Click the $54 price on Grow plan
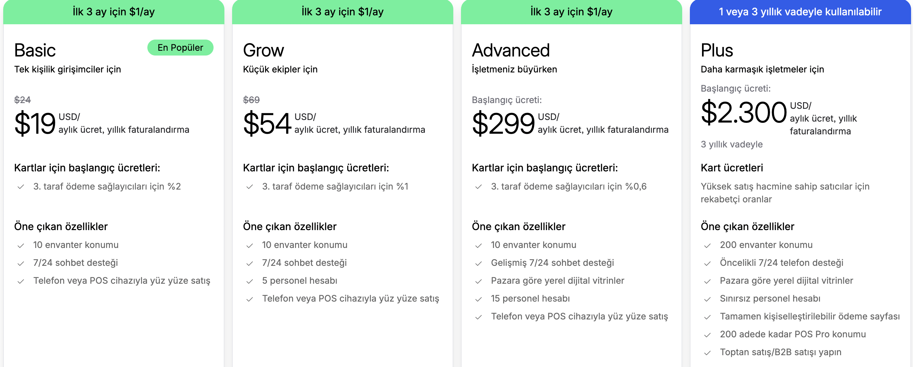Image resolution: width=913 pixels, height=367 pixels. (x=267, y=123)
